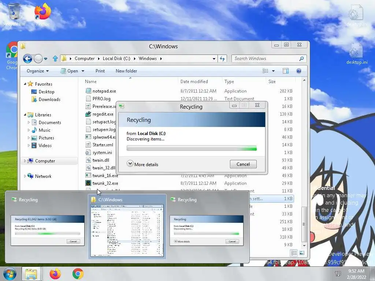The width and height of the screenshot is (375, 281).
Task: Launch Firefox from the taskbar
Action: click(55, 274)
